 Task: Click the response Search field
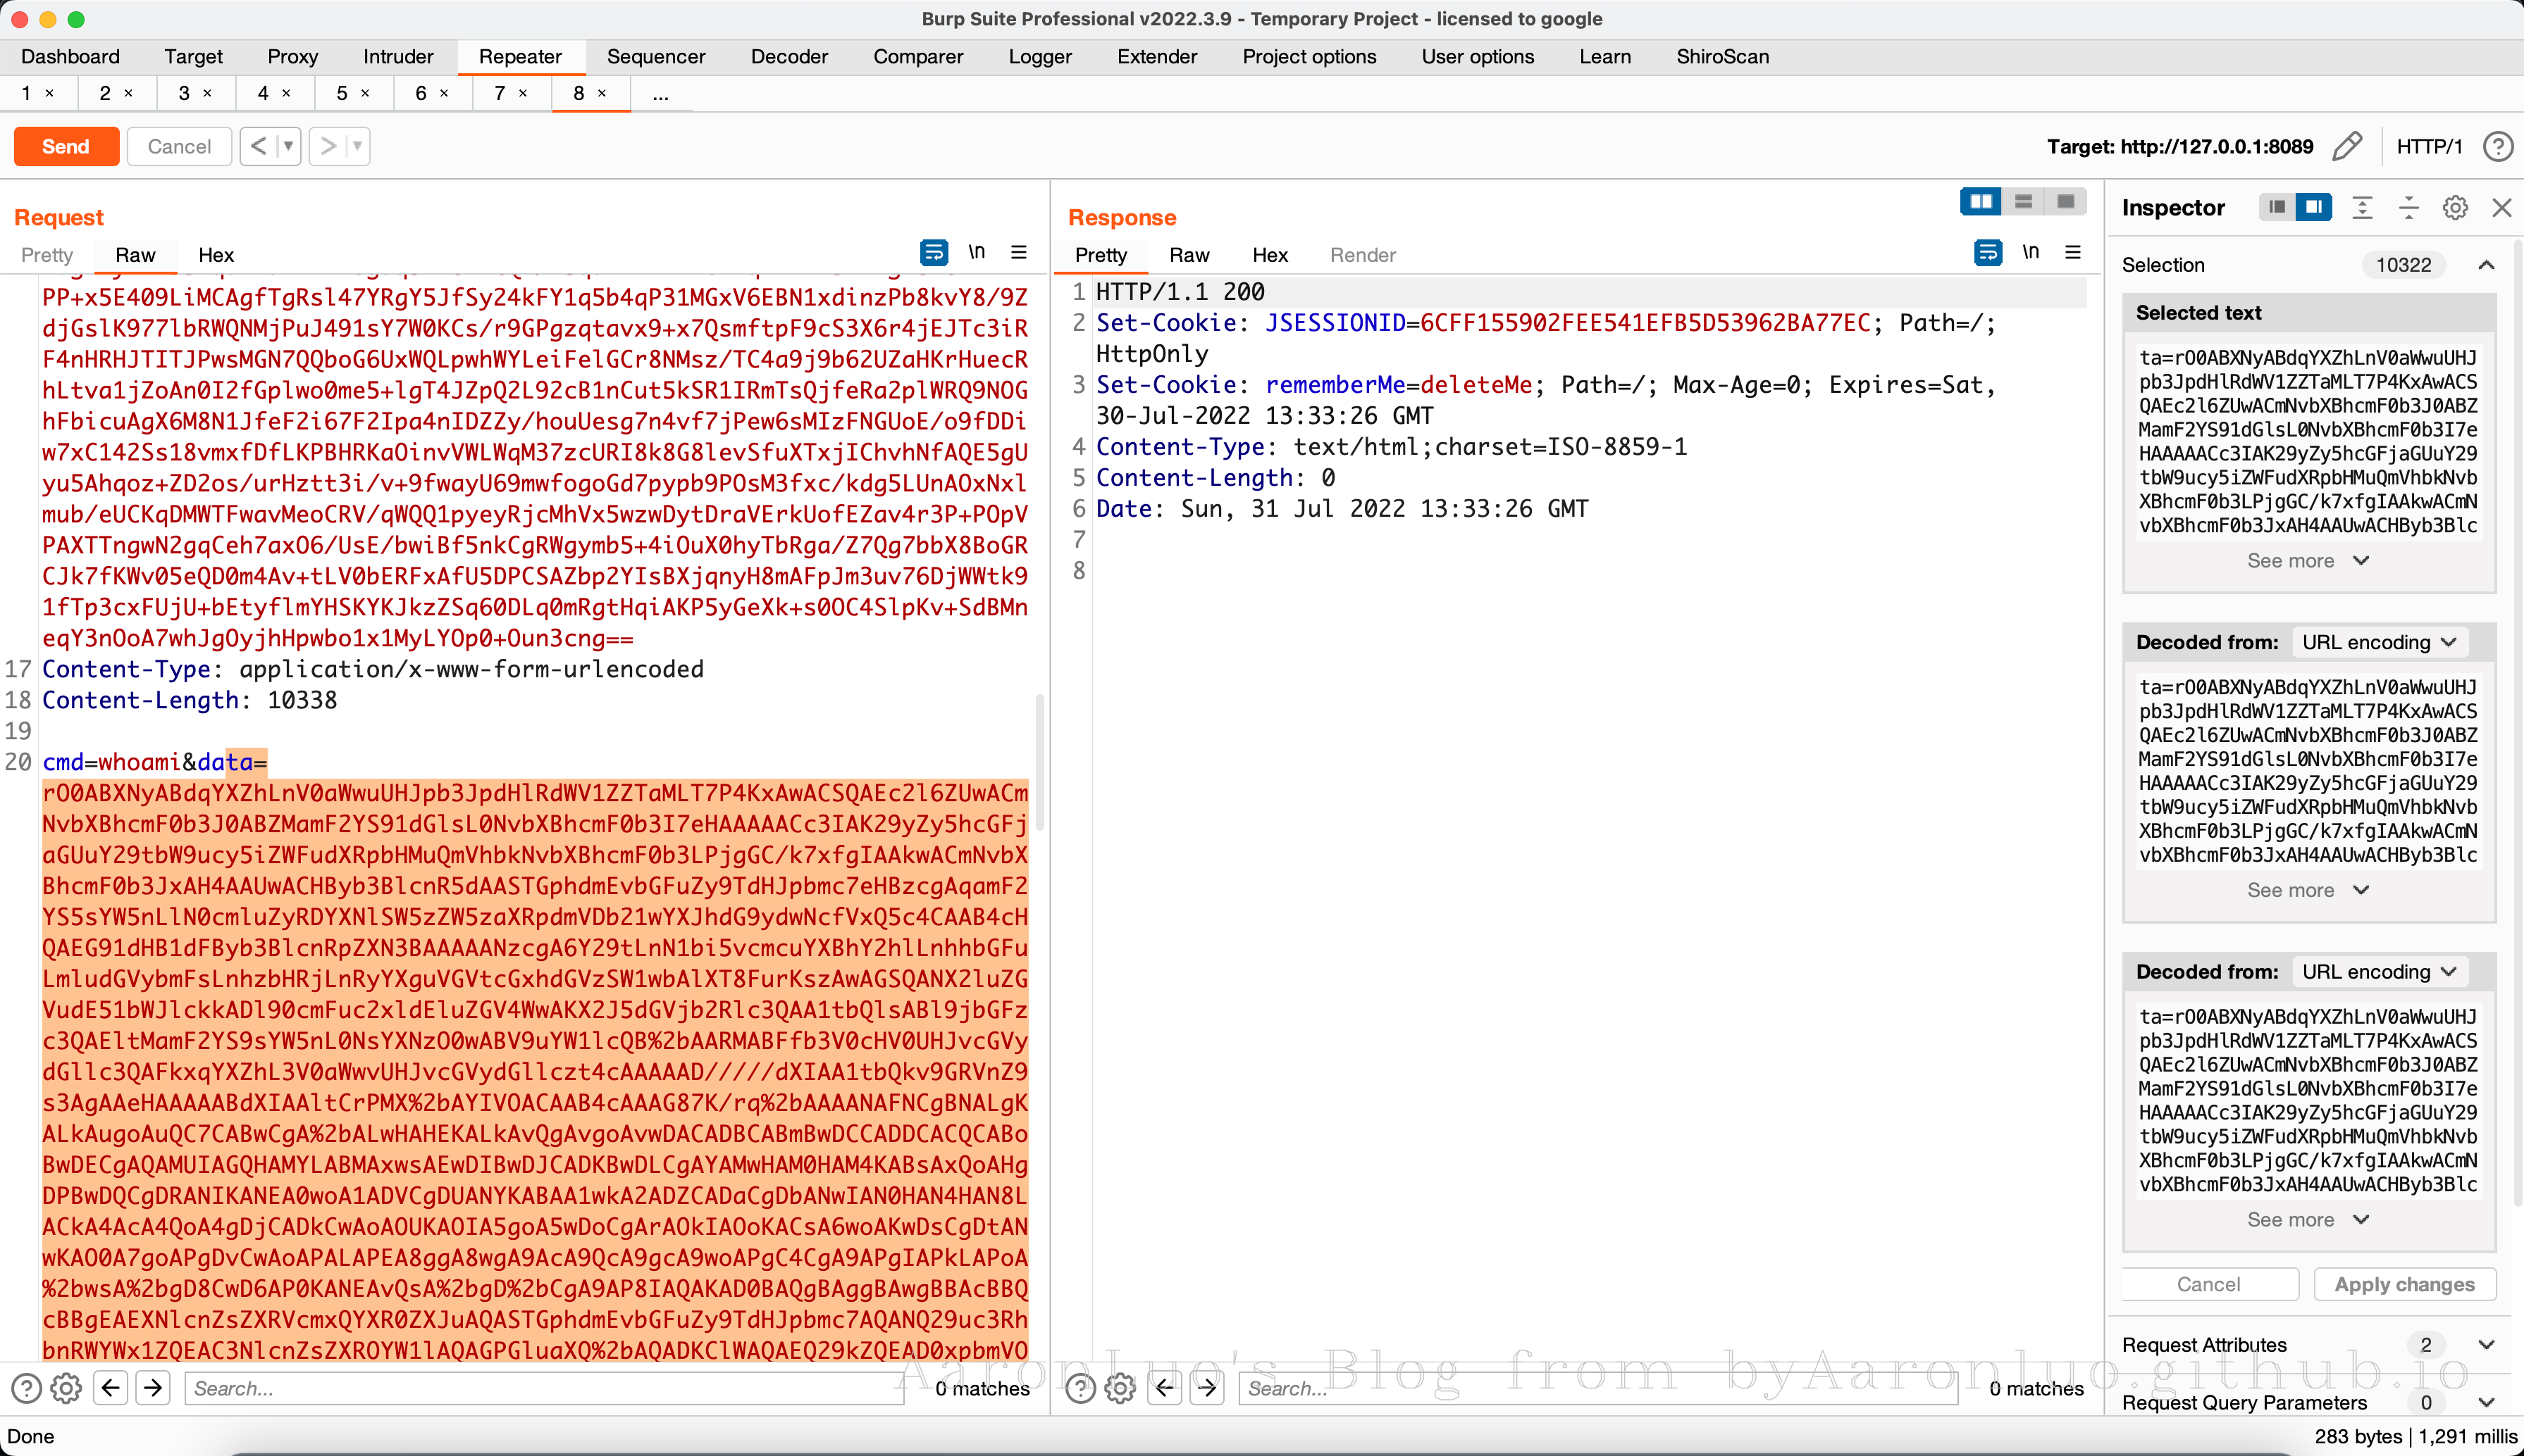pyautogui.click(x=1597, y=1388)
